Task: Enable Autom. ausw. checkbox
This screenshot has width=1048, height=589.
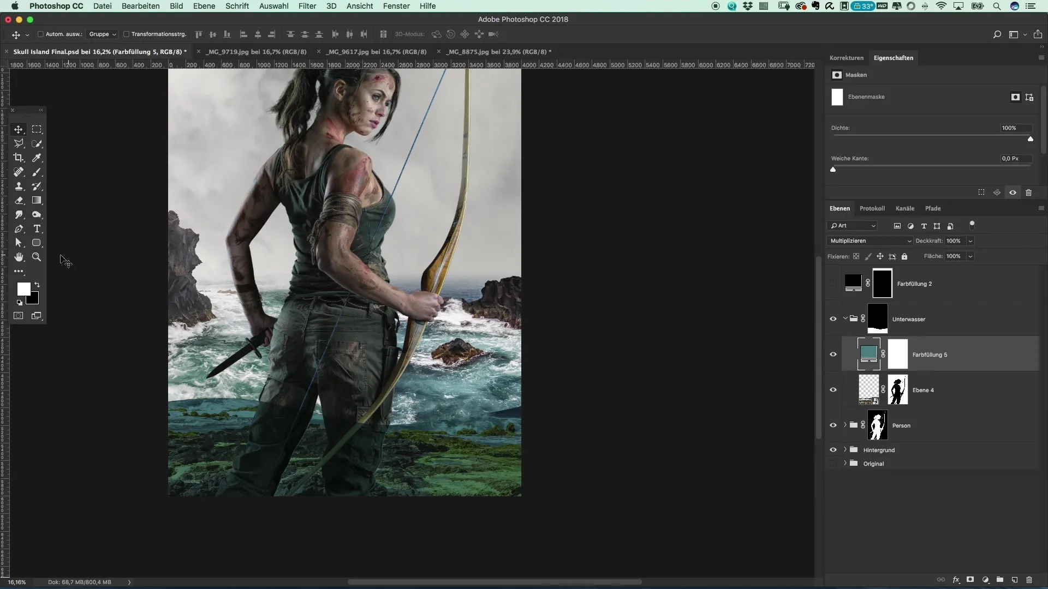Action: 40,34
